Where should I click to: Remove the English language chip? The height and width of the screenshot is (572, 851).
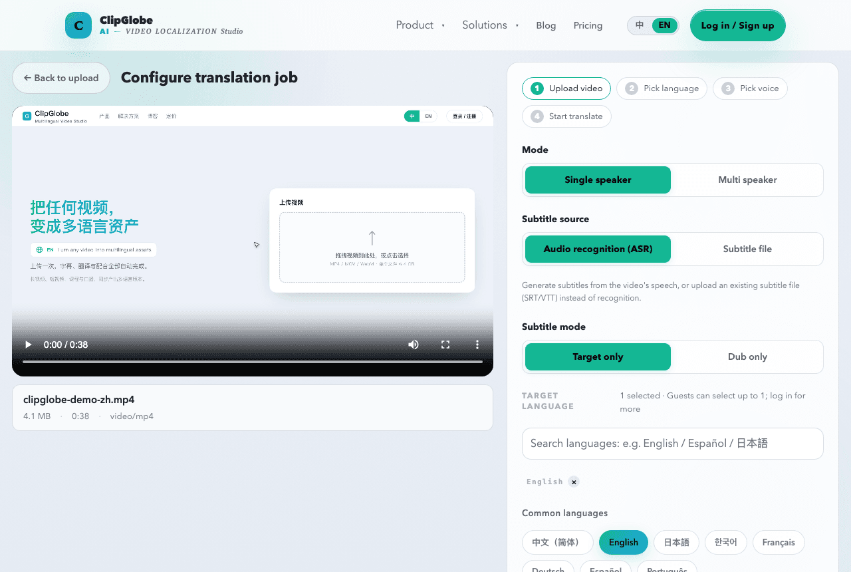(x=574, y=482)
